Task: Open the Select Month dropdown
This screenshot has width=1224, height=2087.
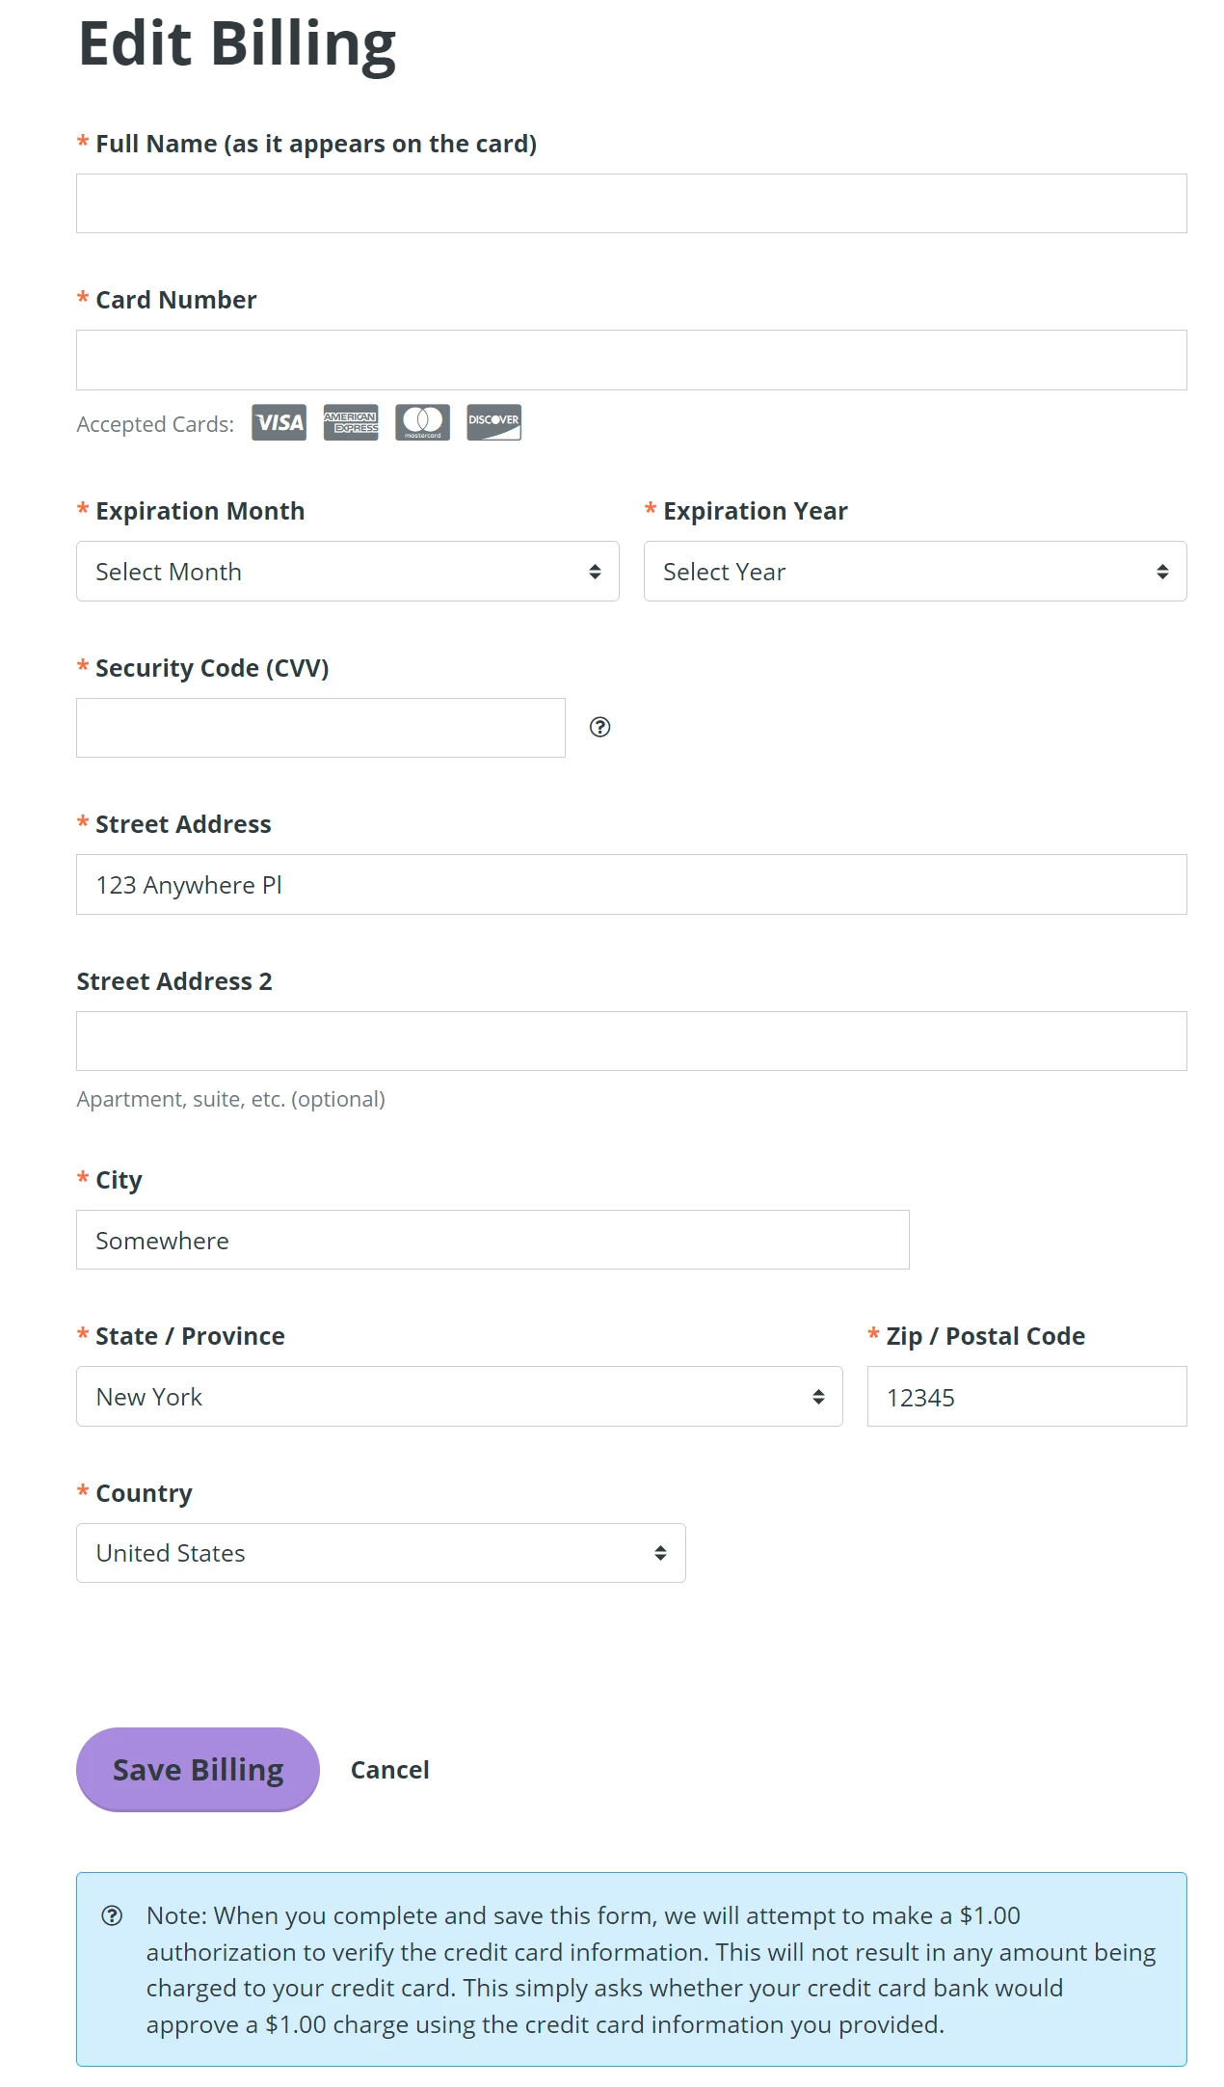Action: tap(347, 571)
